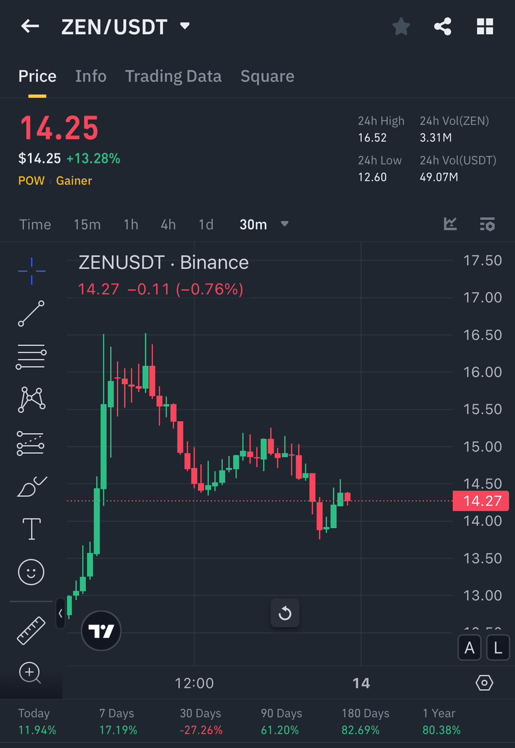Image resolution: width=515 pixels, height=748 pixels.
Task: Open chart display settings
Action: [x=485, y=682]
